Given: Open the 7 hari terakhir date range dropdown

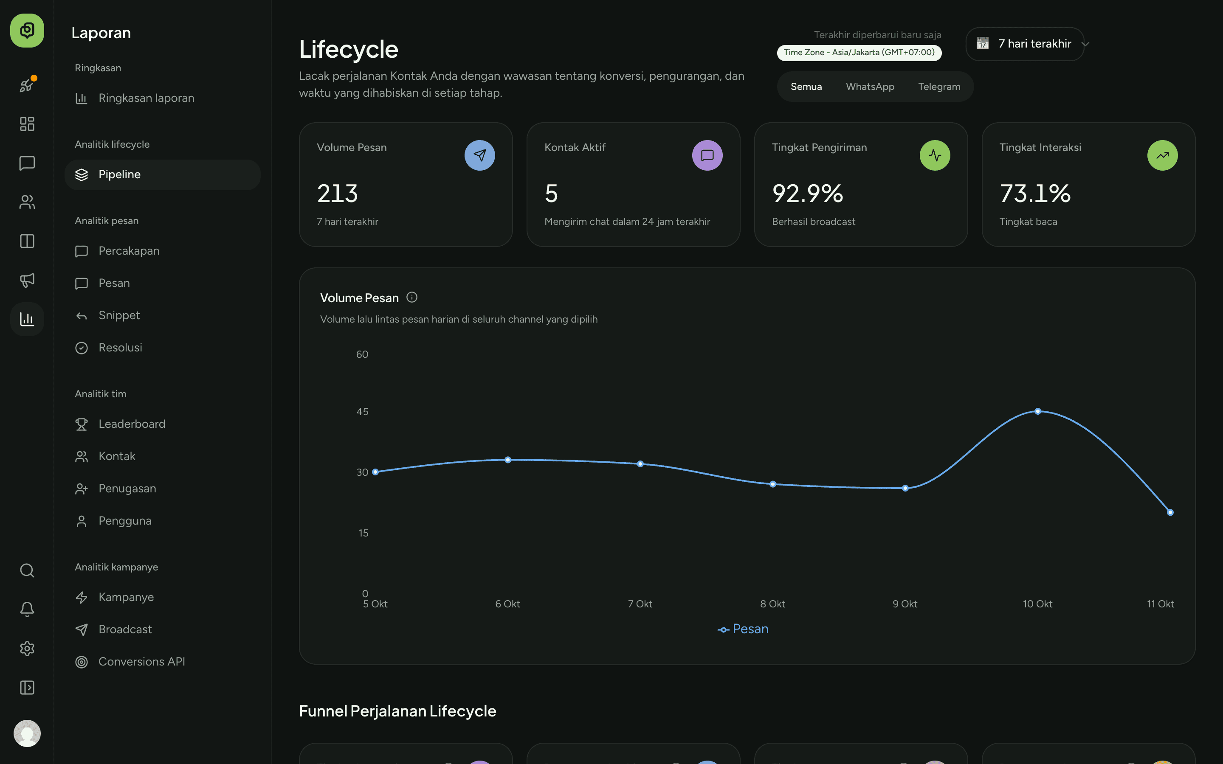Looking at the screenshot, I should pos(1025,44).
